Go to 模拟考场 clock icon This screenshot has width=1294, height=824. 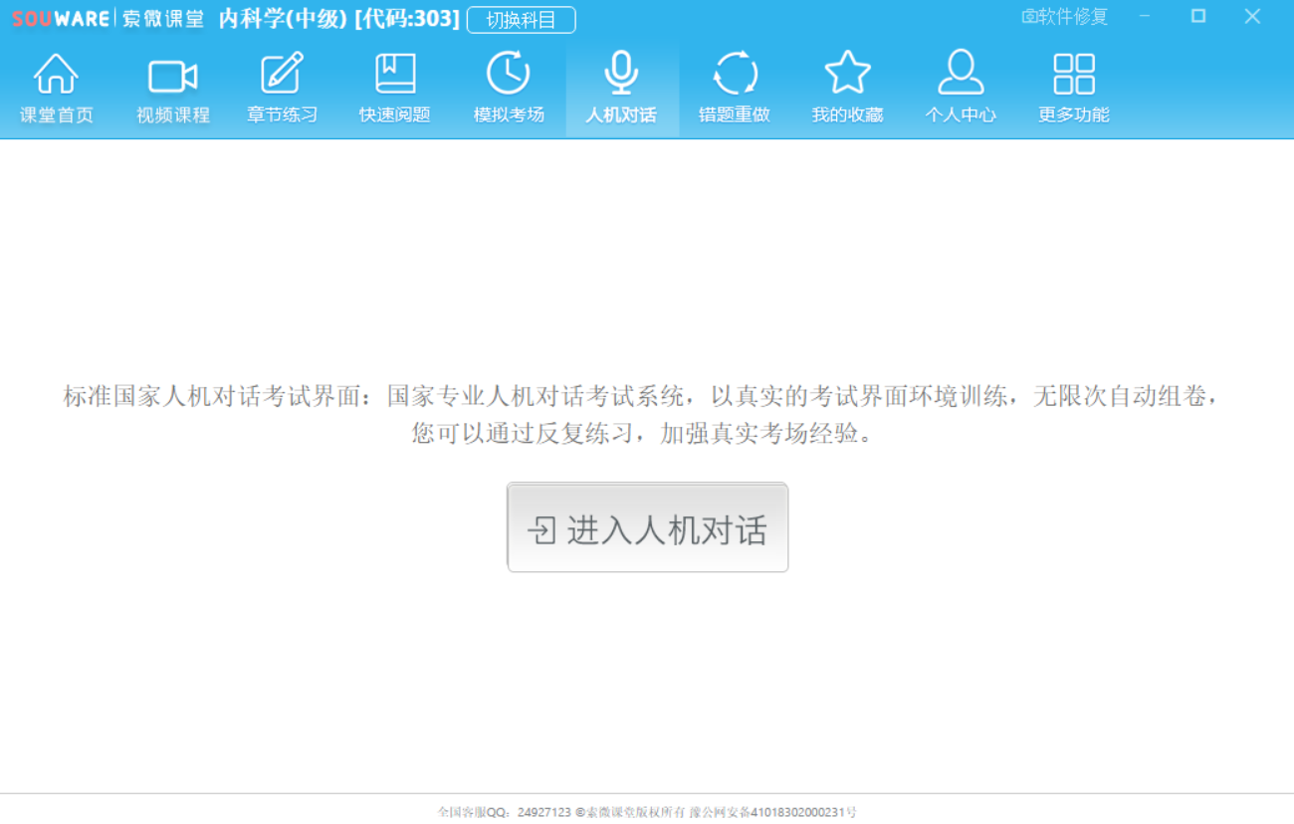point(509,76)
